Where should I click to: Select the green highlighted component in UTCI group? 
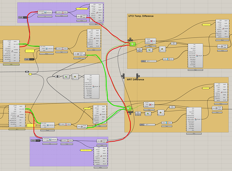(x=132, y=44)
